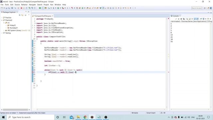The image size is (213, 120).
Task: Open the Refactor menu
Action: click(x=24, y=5)
